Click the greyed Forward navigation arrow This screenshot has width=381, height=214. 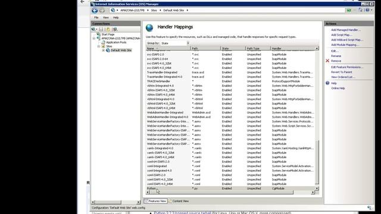[102, 11]
